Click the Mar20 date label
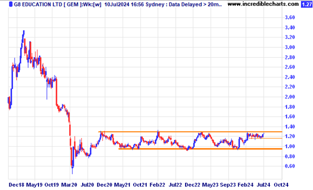The image size is (313, 190). 69,185
